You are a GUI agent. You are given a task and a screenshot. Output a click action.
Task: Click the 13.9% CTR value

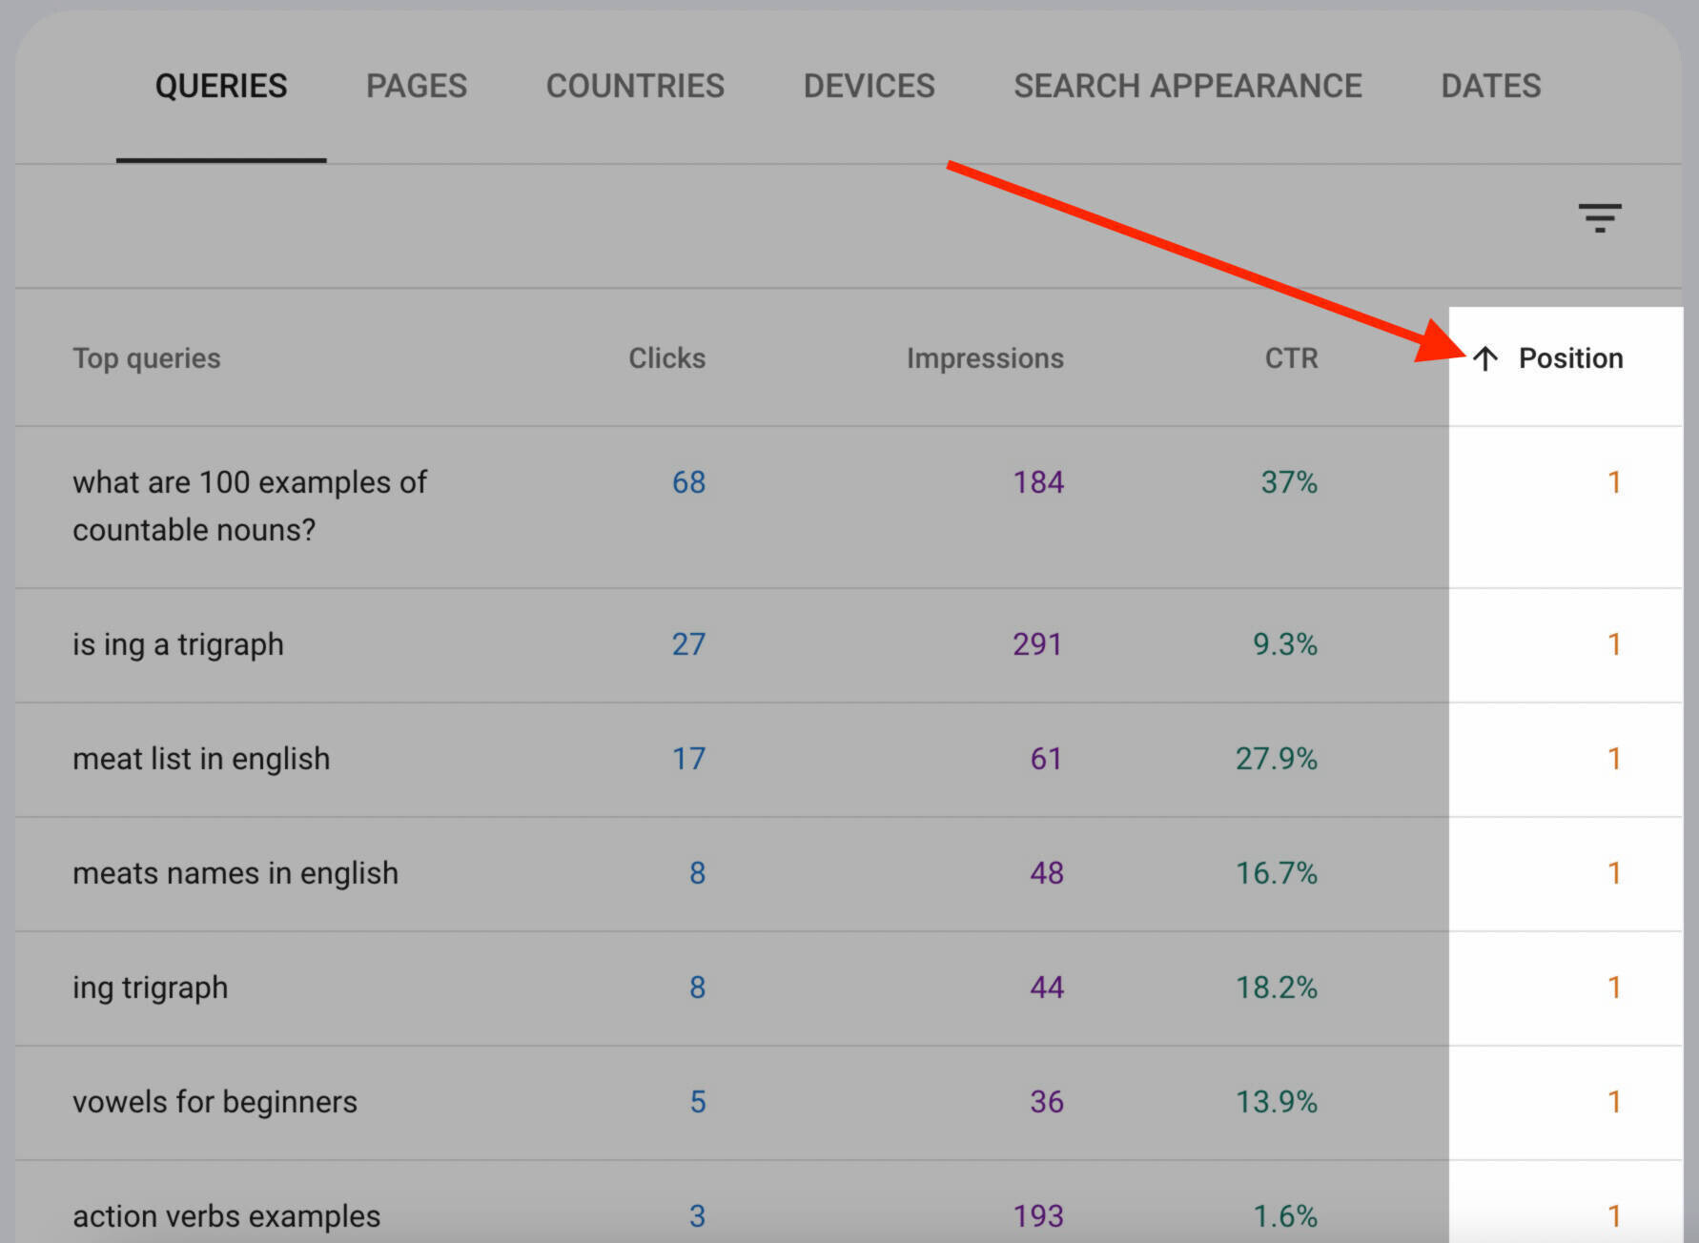click(1277, 1102)
